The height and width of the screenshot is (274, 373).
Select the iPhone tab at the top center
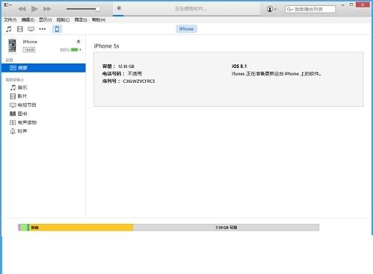click(186, 29)
